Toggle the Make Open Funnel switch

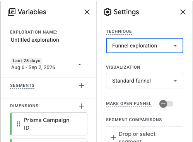coord(166,104)
